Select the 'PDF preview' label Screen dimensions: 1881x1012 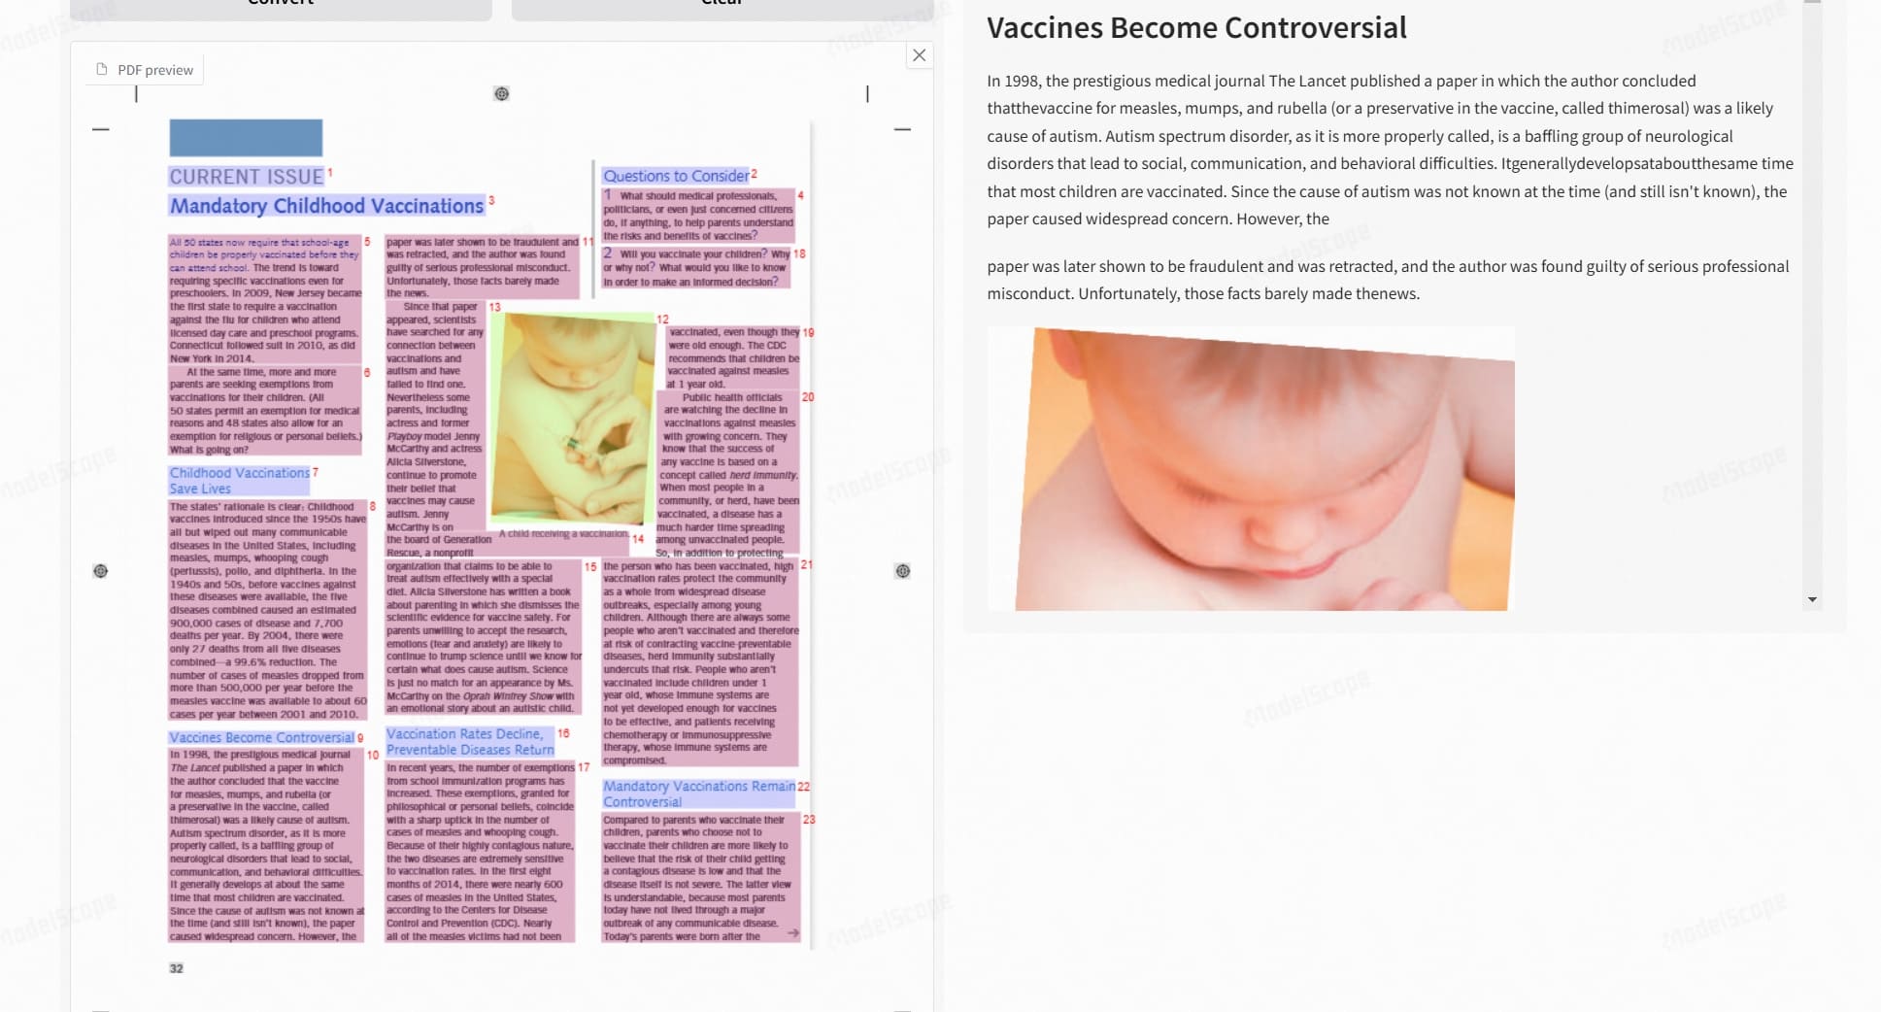pyautogui.click(x=155, y=70)
